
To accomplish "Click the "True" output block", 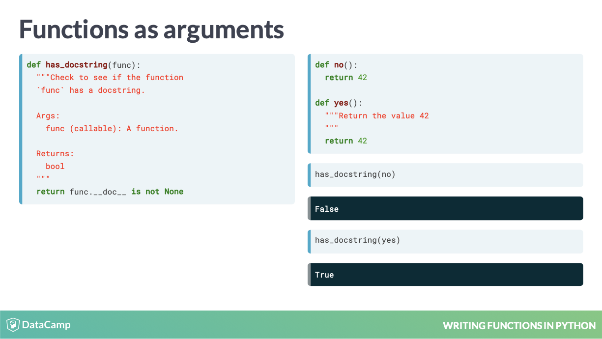I will [x=445, y=275].
